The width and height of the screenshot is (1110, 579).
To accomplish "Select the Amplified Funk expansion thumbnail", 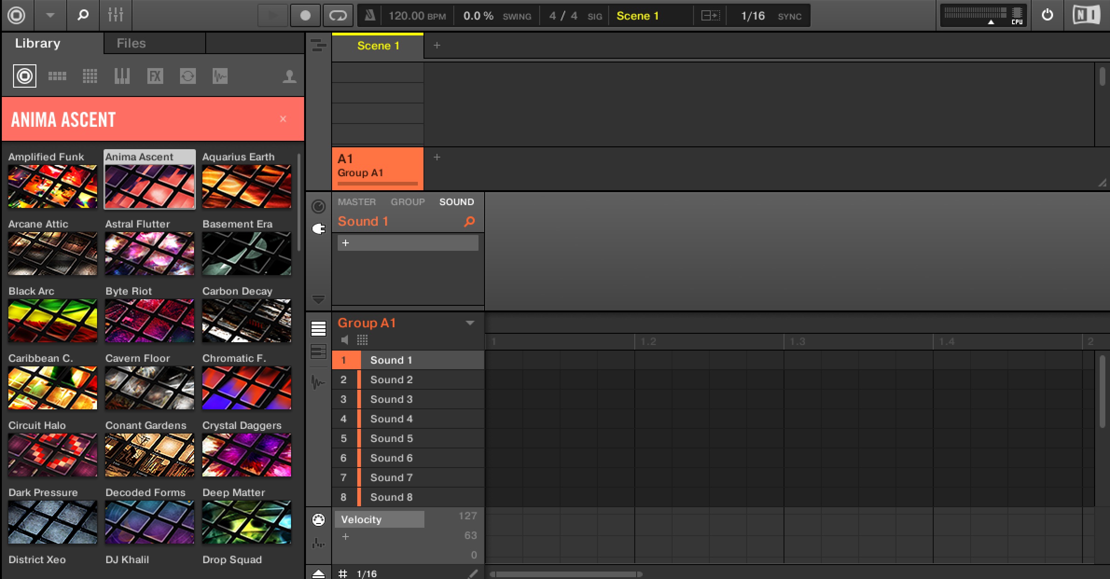I will pyautogui.click(x=53, y=187).
